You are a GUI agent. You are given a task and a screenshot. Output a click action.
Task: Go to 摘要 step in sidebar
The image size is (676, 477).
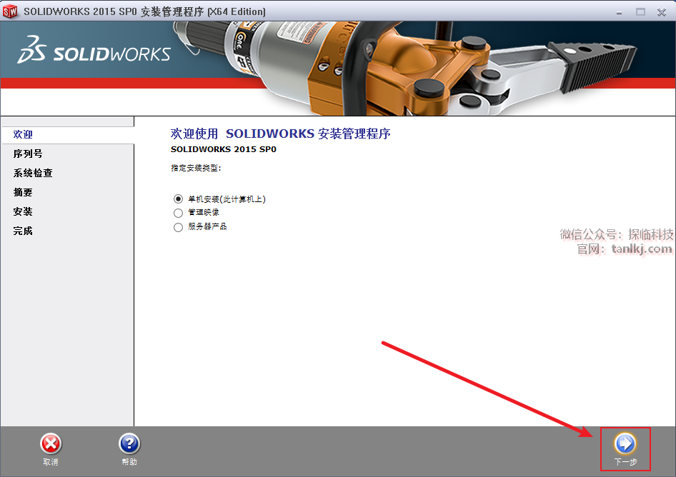23,193
